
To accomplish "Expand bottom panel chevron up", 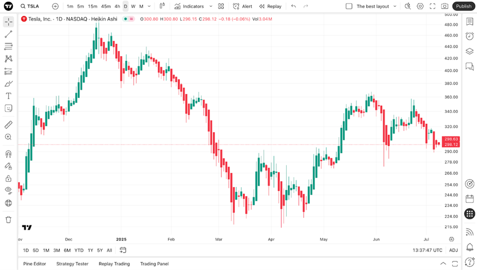I will (443, 264).
